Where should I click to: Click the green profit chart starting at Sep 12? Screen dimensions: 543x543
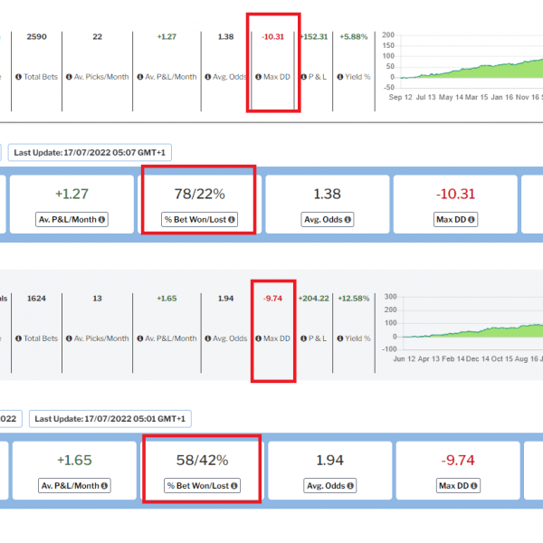pyautogui.click(x=462, y=66)
